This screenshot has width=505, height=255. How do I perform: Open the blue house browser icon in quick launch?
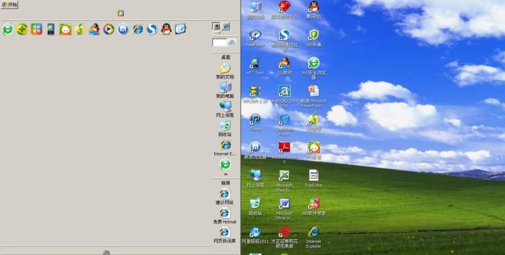pyautogui.click(x=123, y=30)
